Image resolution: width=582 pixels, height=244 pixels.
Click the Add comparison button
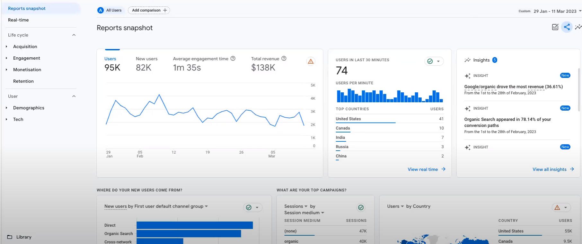pos(149,10)
